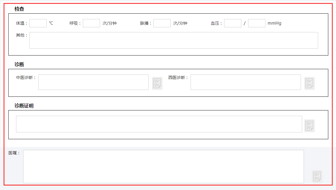Open template picker next to 医嘱 box
This screenshot has height=190, width=336.
[x=317, y=176]
